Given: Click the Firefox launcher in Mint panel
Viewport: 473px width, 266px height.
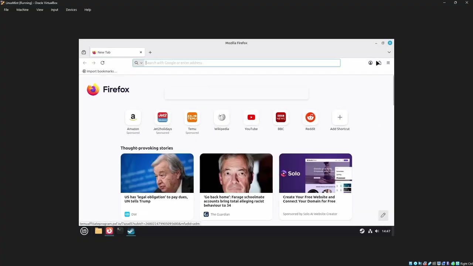Looking at the screenshot, I should coord(109,231).
